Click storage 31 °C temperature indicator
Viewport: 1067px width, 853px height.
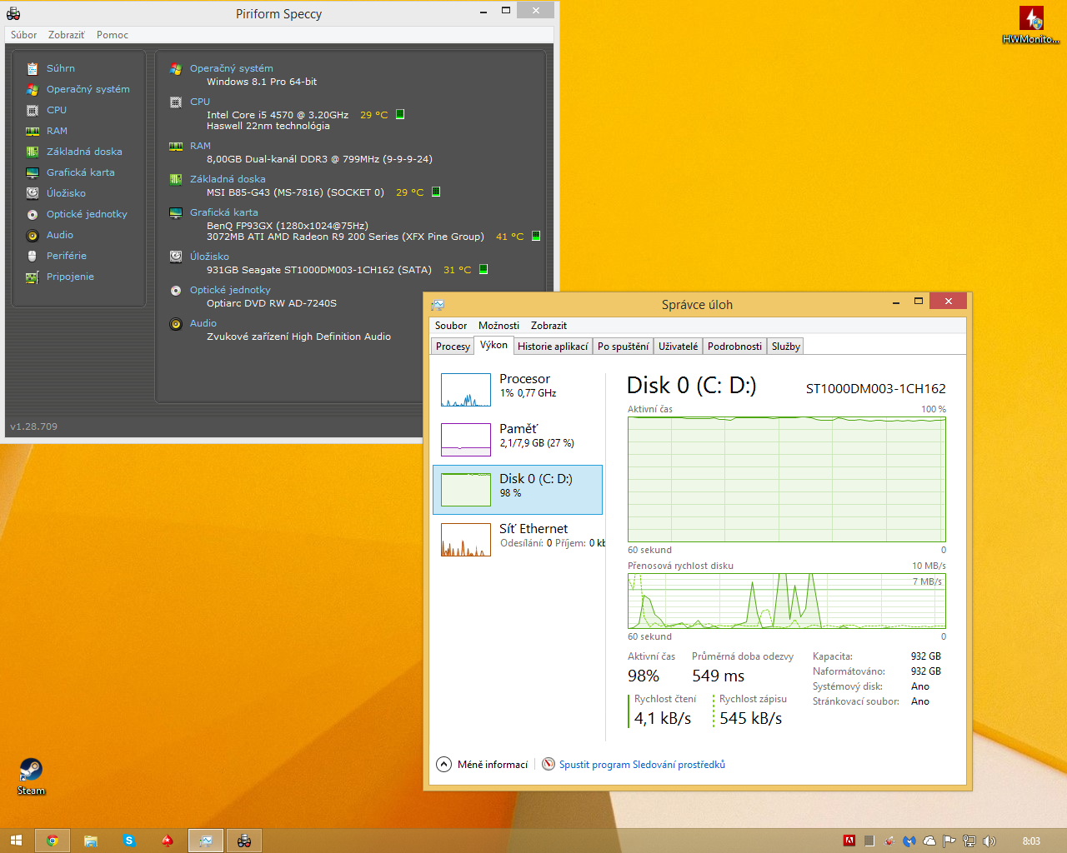[x=483, y=269]
